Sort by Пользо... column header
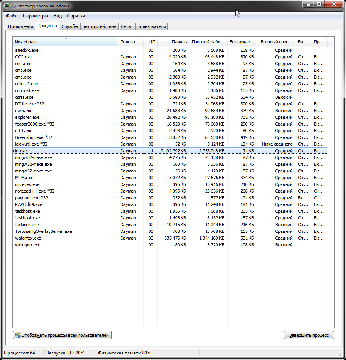Viewport: 346px width, 360px height. [131, 42]
